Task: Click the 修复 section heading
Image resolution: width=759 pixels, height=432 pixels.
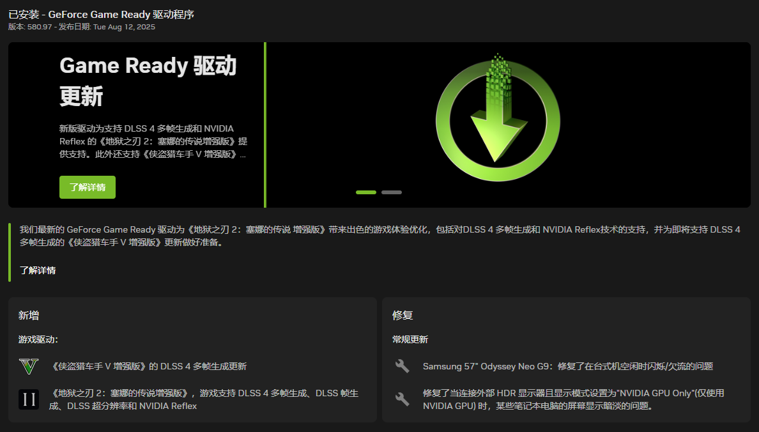Action: coord(402,315)
